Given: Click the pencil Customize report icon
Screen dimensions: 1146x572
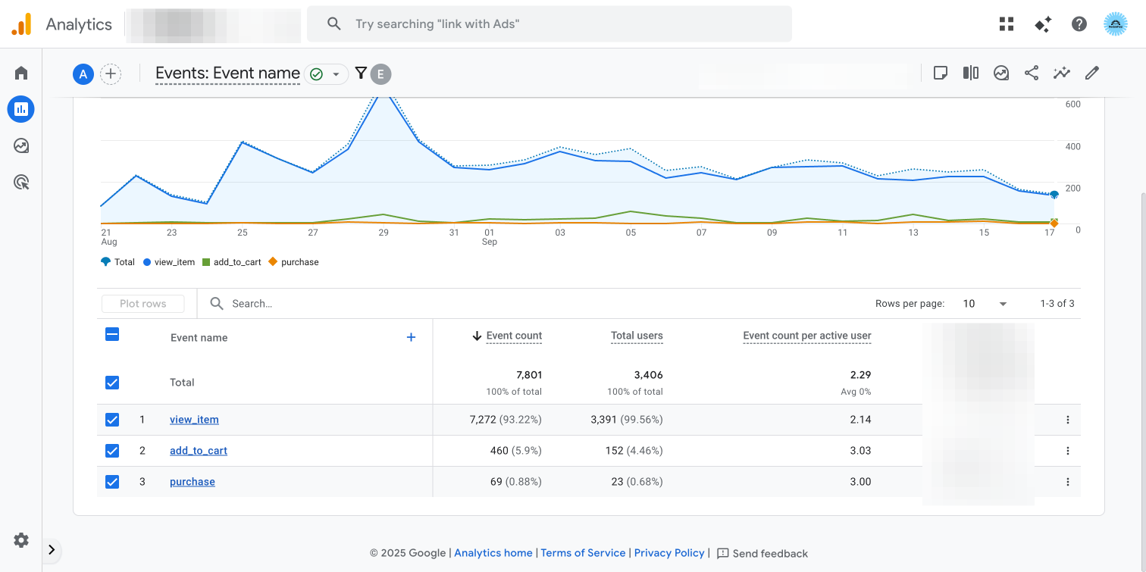Looking at the screenshot, I should [x=1092, y=73].
